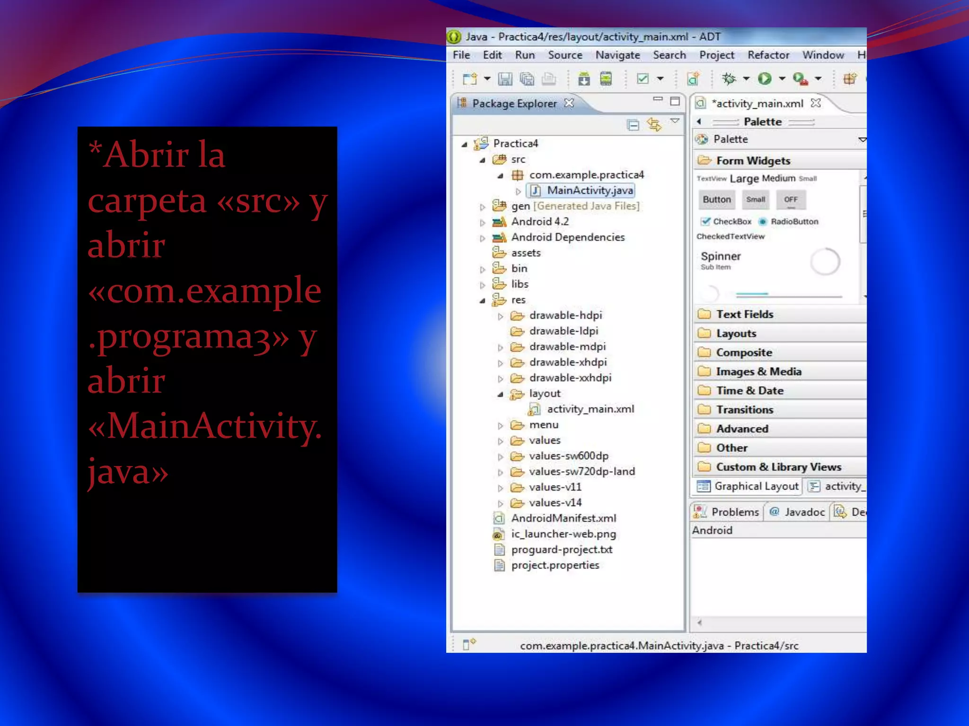Select the Spinner widget in palette
969x726 pixels.
pos(720,260)
